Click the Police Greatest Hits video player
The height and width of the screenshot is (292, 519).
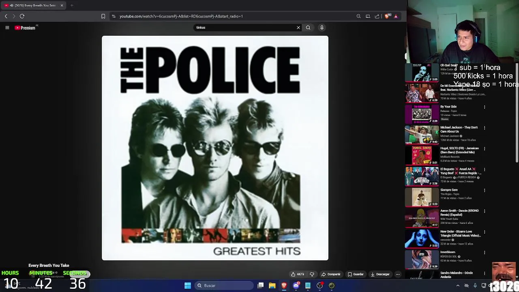pos(215,148)
